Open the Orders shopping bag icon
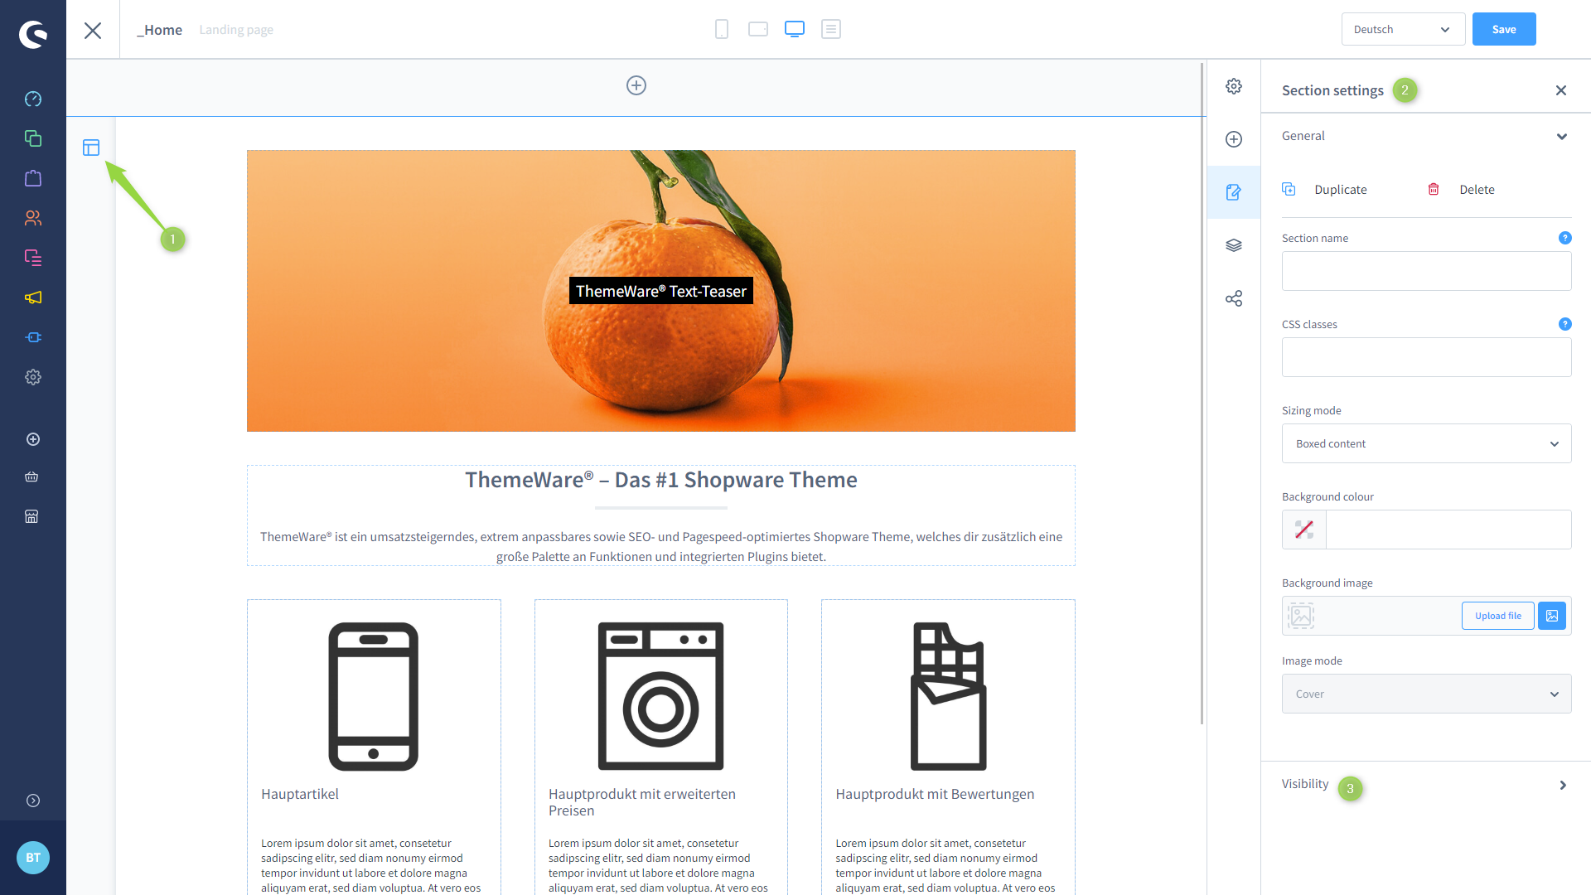The image size is (1591, 895). click(x=33, y=178)
